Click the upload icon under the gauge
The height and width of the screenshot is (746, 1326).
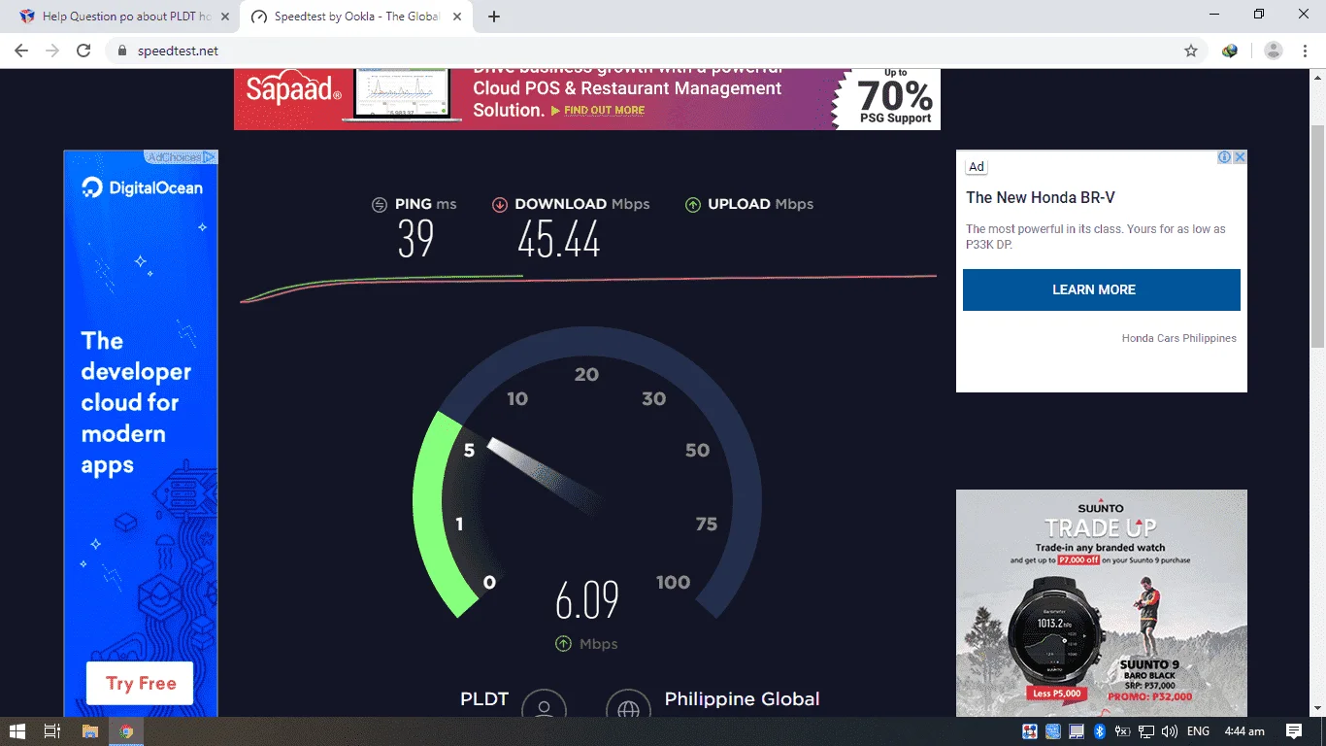point(563,644)
